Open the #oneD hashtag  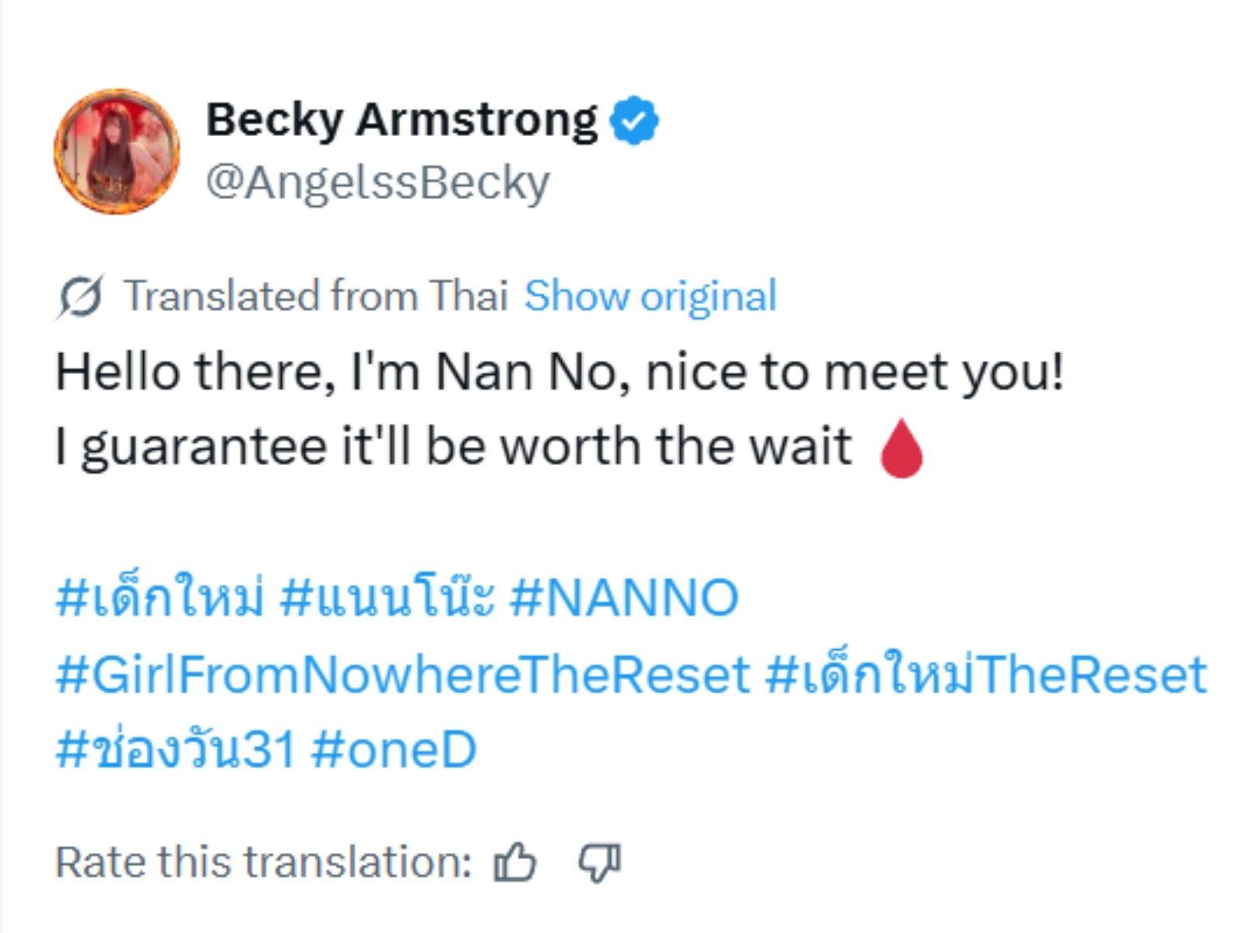click(393, 750)
